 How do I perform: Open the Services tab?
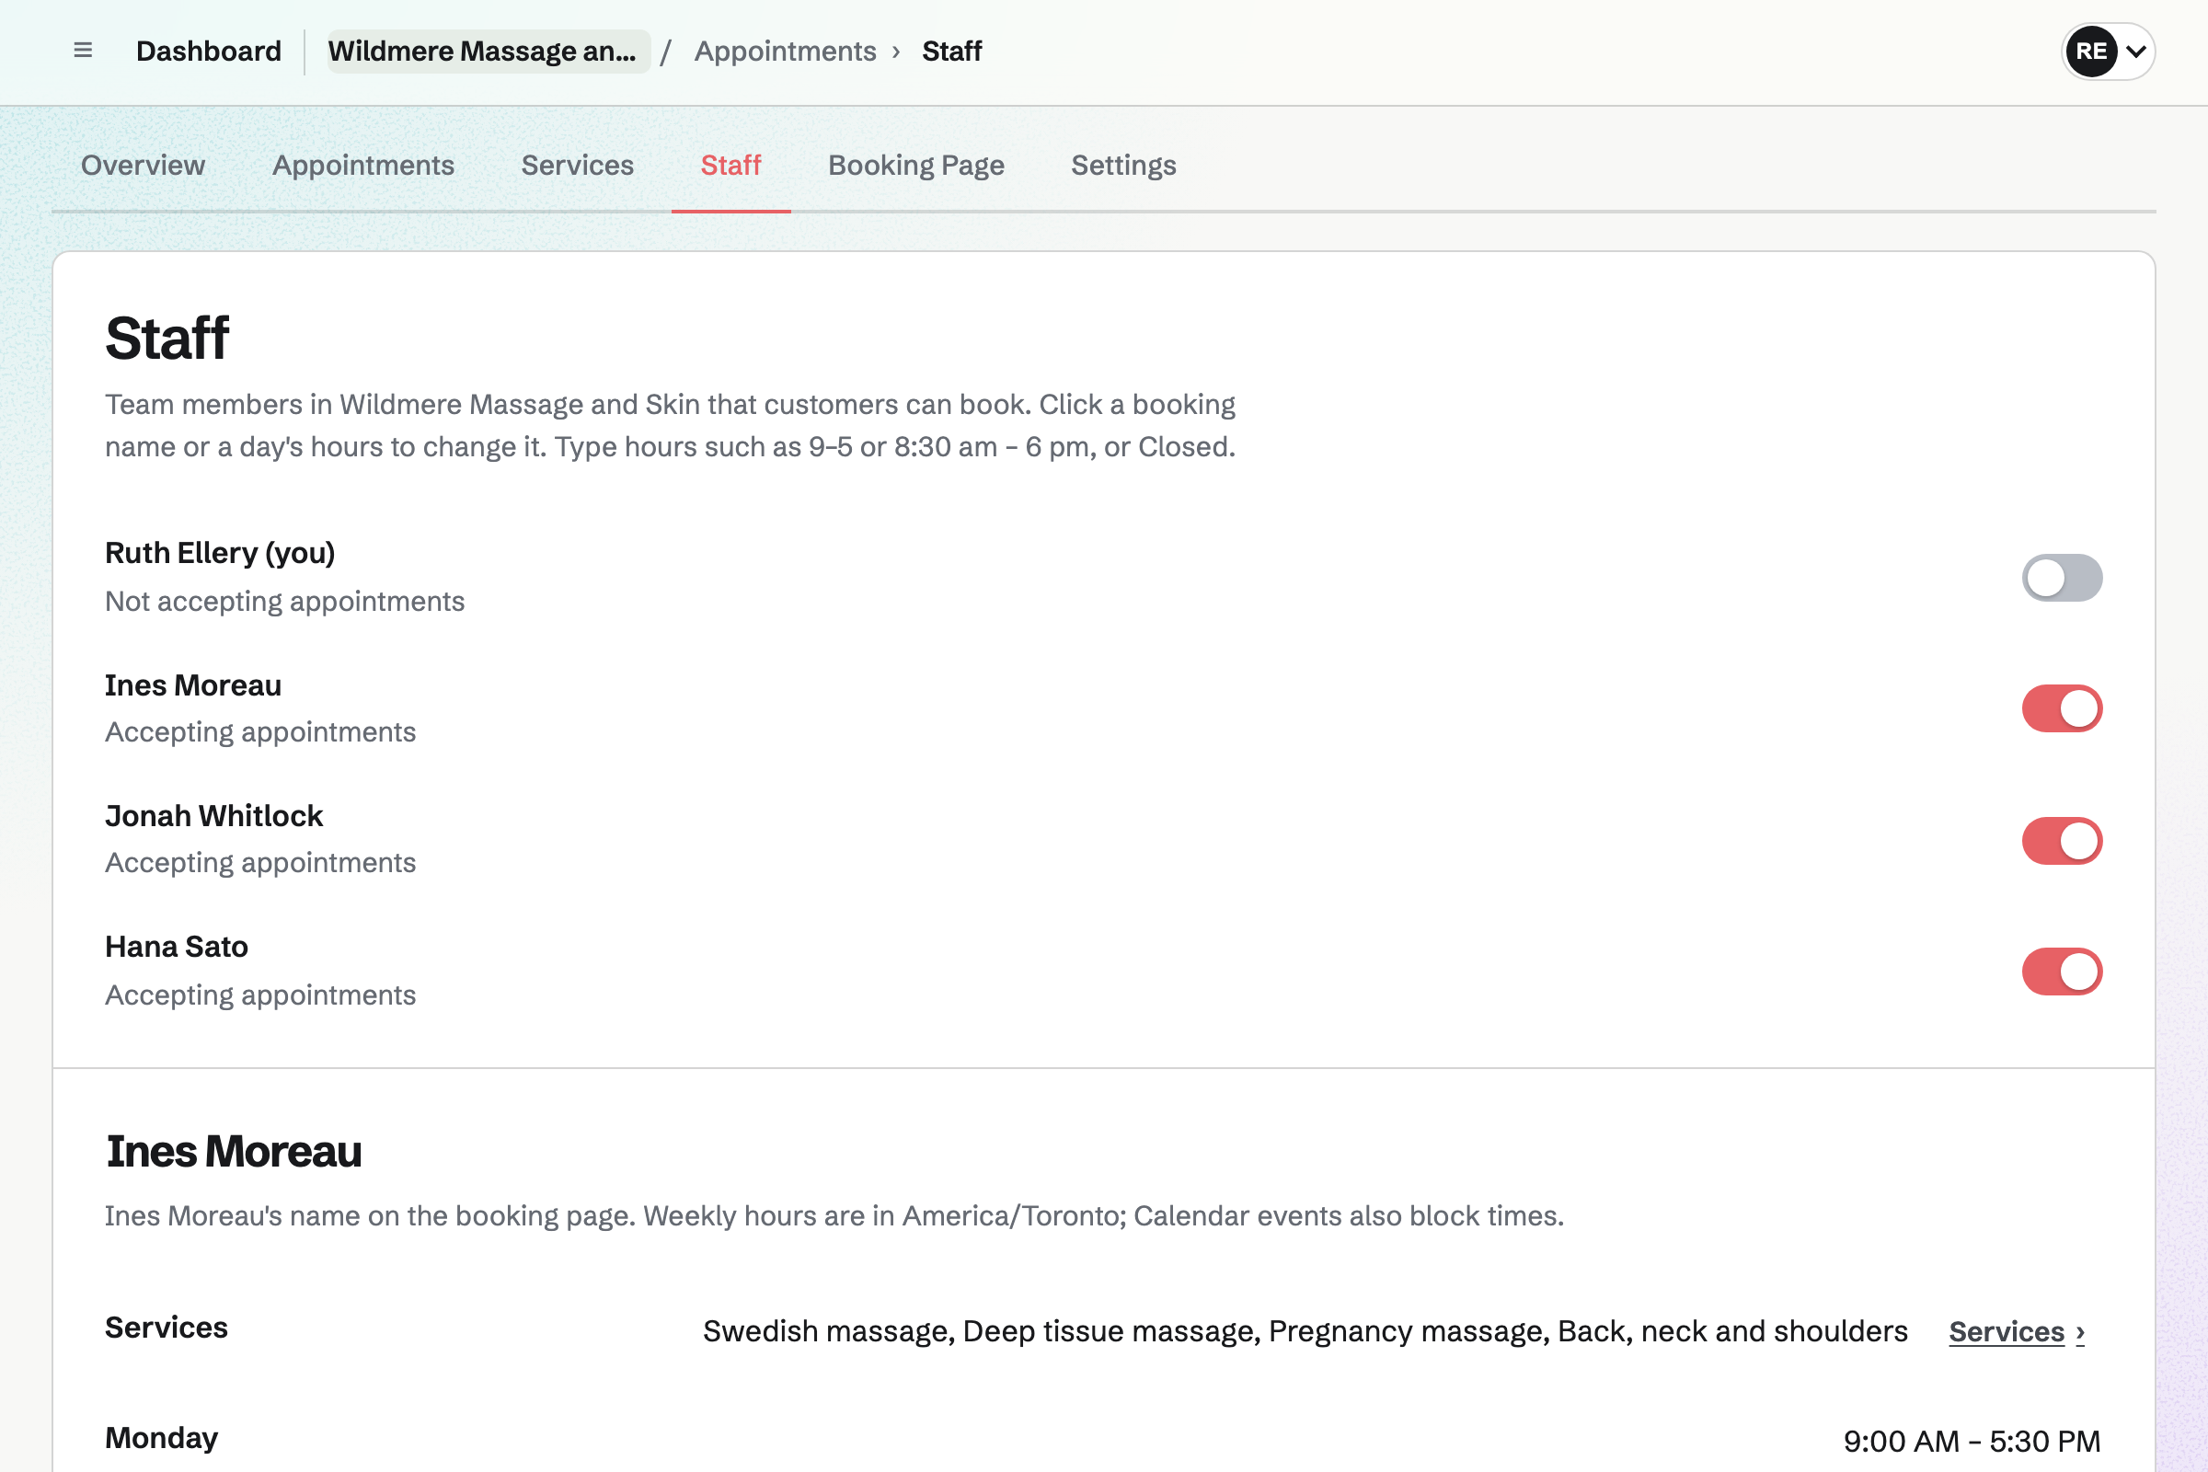coord(578,166)
